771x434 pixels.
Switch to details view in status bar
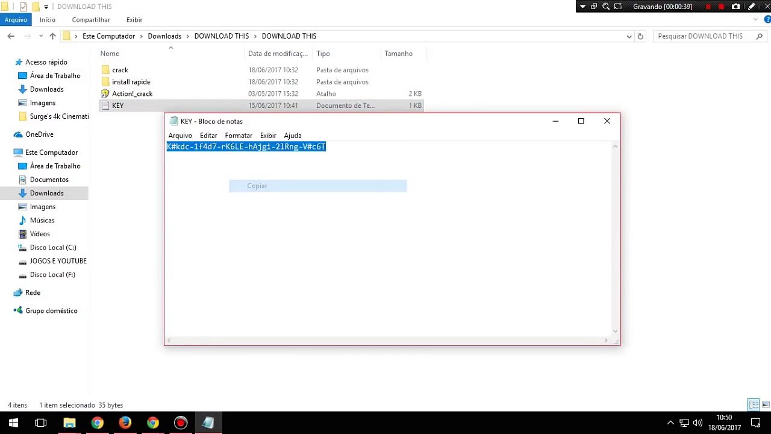point(754,404)
